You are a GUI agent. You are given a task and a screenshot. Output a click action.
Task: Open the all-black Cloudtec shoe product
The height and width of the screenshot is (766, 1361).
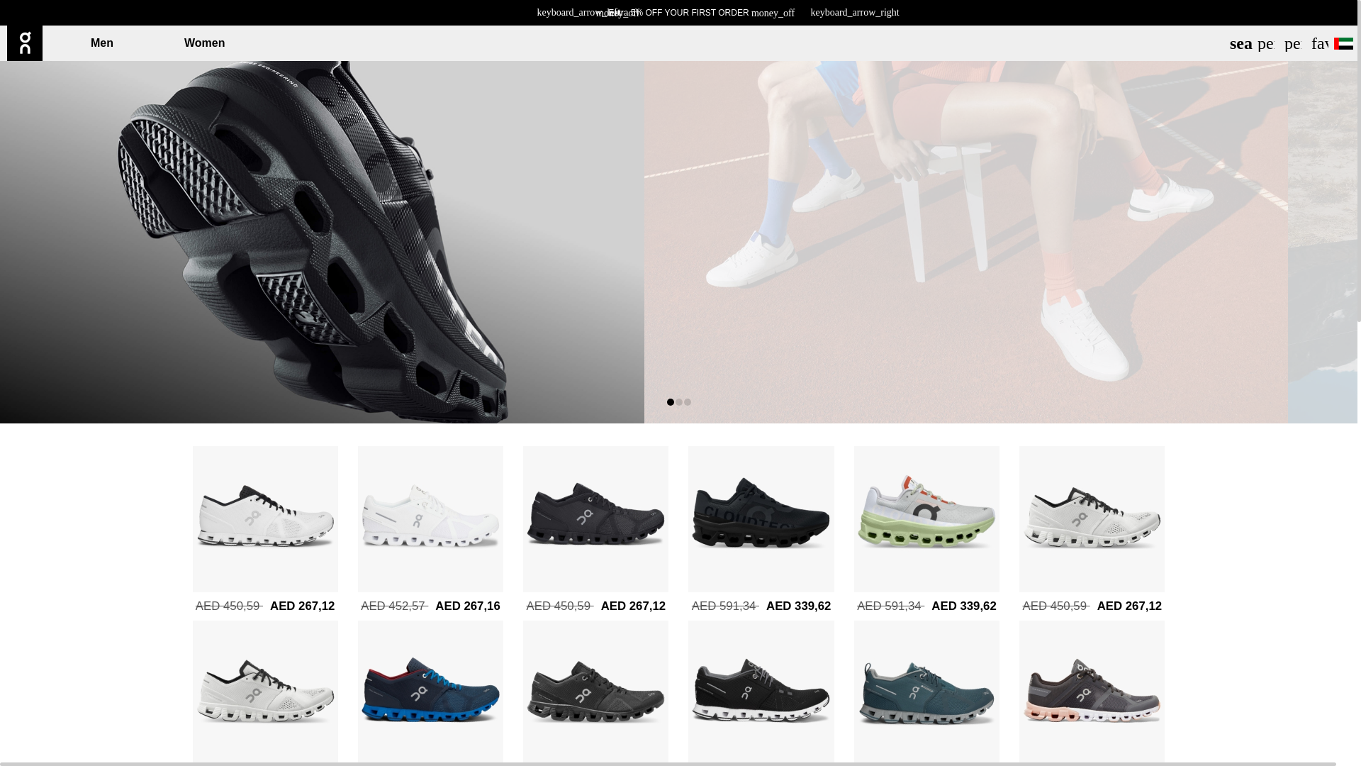761,519
